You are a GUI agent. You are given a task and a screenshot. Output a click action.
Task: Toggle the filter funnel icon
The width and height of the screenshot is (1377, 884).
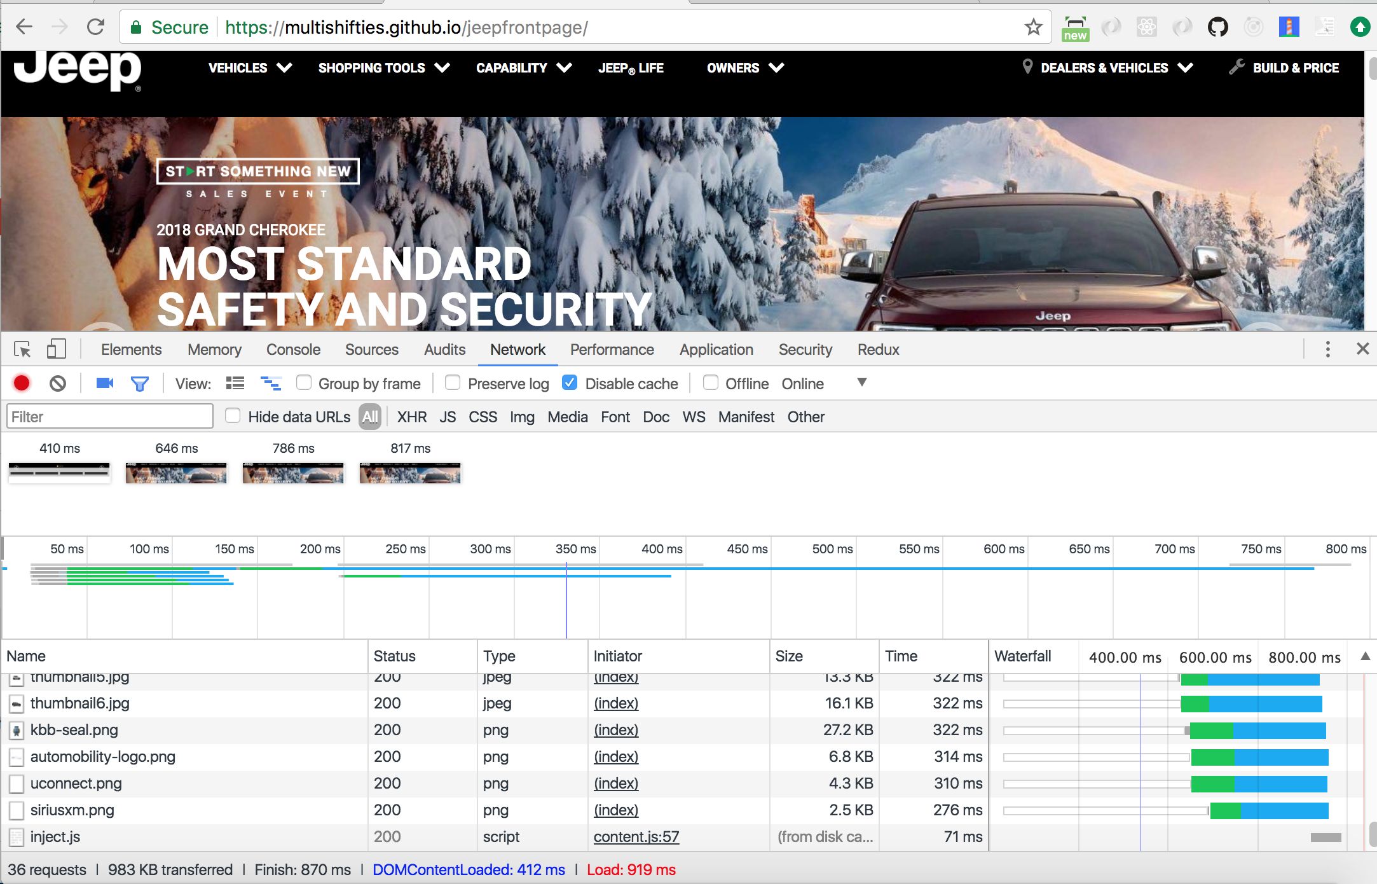pos(139,383)
